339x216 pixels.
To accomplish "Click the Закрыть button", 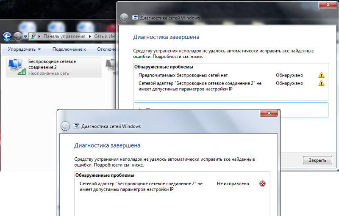I will pos(317,160).
